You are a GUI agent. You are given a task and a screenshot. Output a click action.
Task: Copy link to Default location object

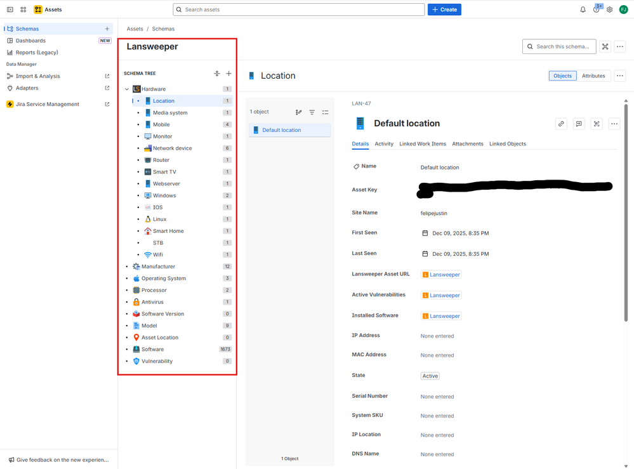tap(561, 124)
